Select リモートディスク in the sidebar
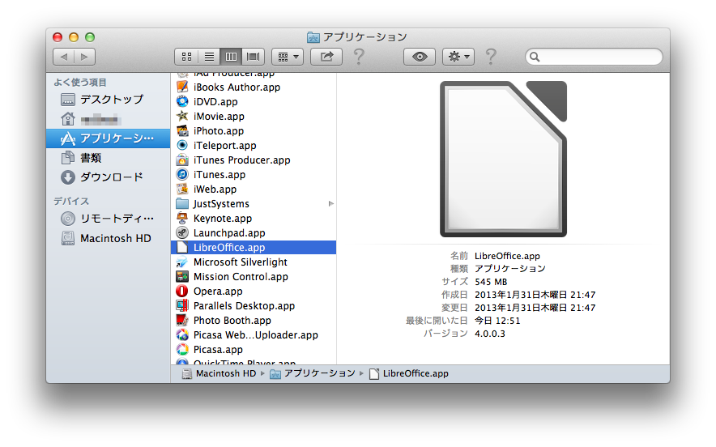The width and height of the screenshot is (716, 447). [x=108, y=219]
